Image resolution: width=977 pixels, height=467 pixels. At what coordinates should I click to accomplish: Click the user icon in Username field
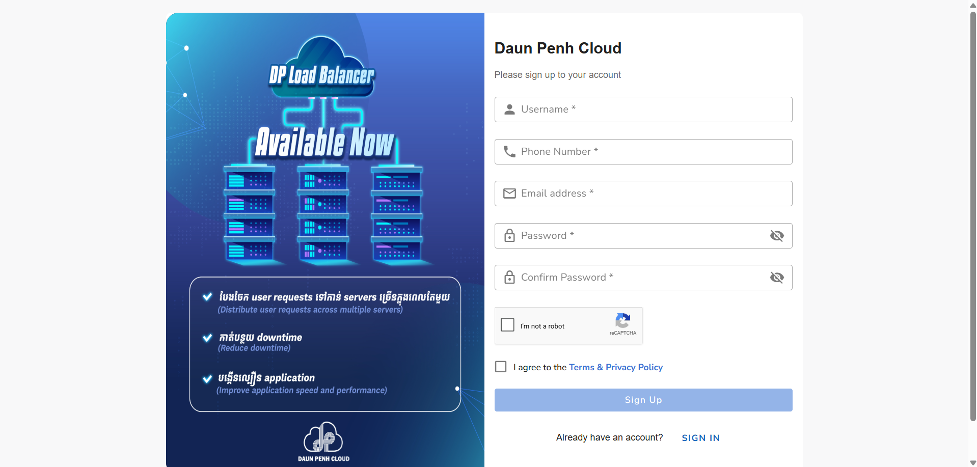(509, 109)
